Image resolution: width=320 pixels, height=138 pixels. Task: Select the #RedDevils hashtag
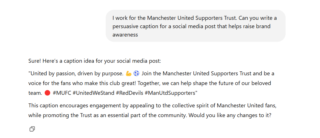[x=129, y=93]
